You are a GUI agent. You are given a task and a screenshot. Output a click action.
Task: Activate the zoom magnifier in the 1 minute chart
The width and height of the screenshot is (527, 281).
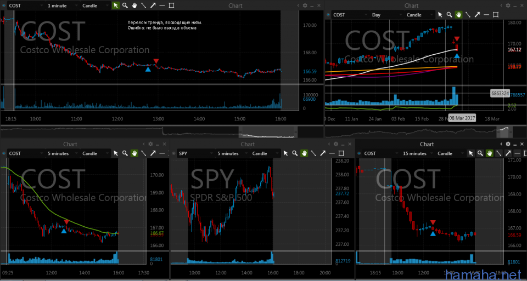[x=125, y=5]
